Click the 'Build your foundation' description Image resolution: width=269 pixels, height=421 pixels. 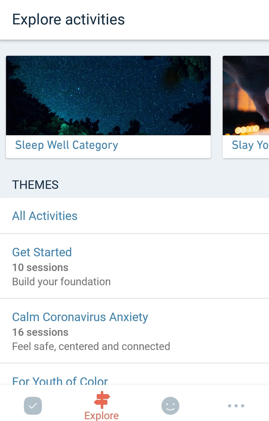pos(61,282)
